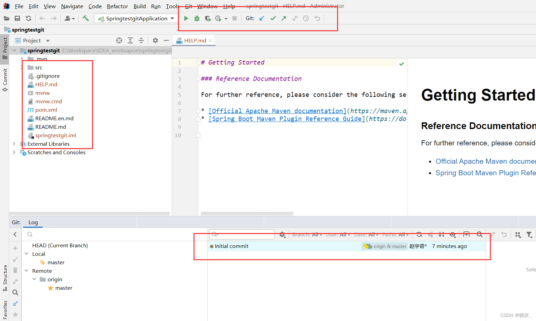The height and width of the screenshot is (321, 536).
Task: Open the Date filter dropdown in Git log
Action: [x=366, y=235]
